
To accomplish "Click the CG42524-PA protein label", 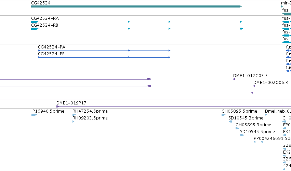I will [x=52, y=47].
